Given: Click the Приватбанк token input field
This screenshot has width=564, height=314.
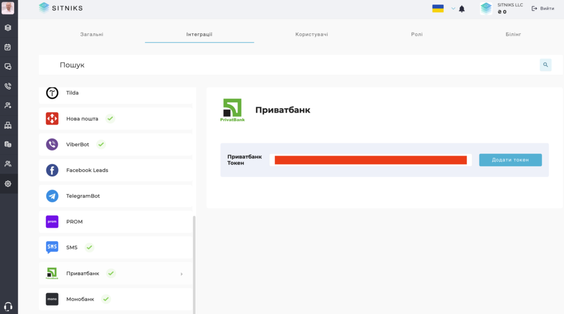Looking at the screenshot, I should pos(371,160).
